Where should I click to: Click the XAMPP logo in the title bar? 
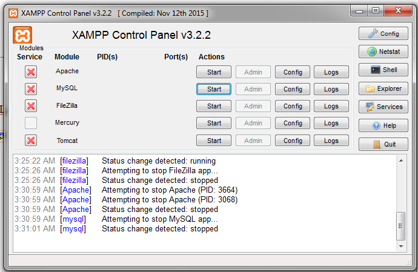click(13, 13)
